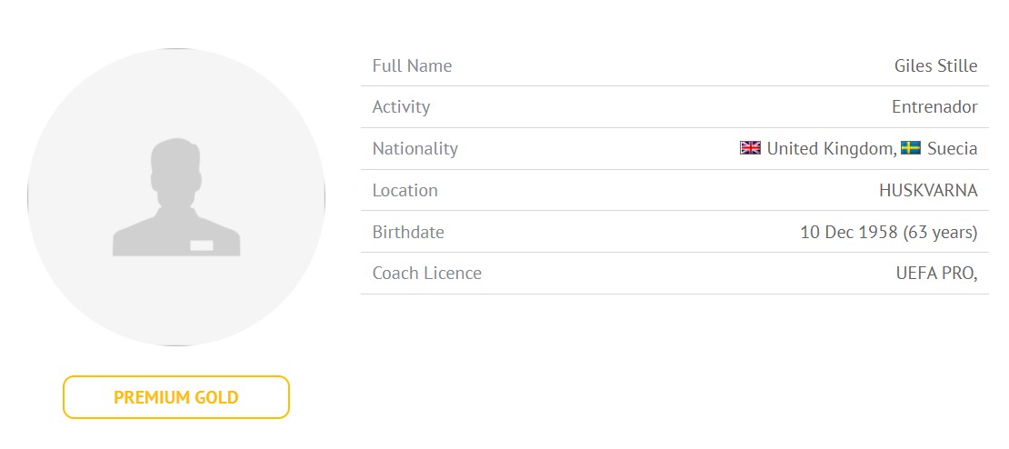The height and width of the screenshot is (449, 1009).
Task: Click the Entrenador activity value
Action: click(934, 106)
